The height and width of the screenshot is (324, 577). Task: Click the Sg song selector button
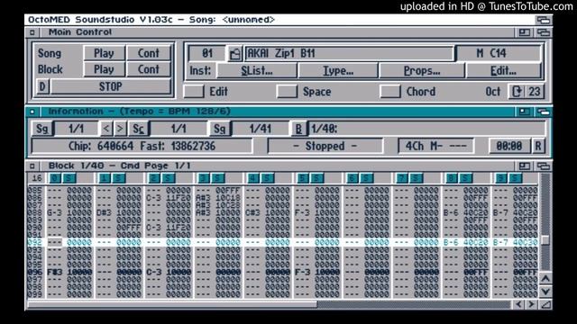[x=42, y=129]
